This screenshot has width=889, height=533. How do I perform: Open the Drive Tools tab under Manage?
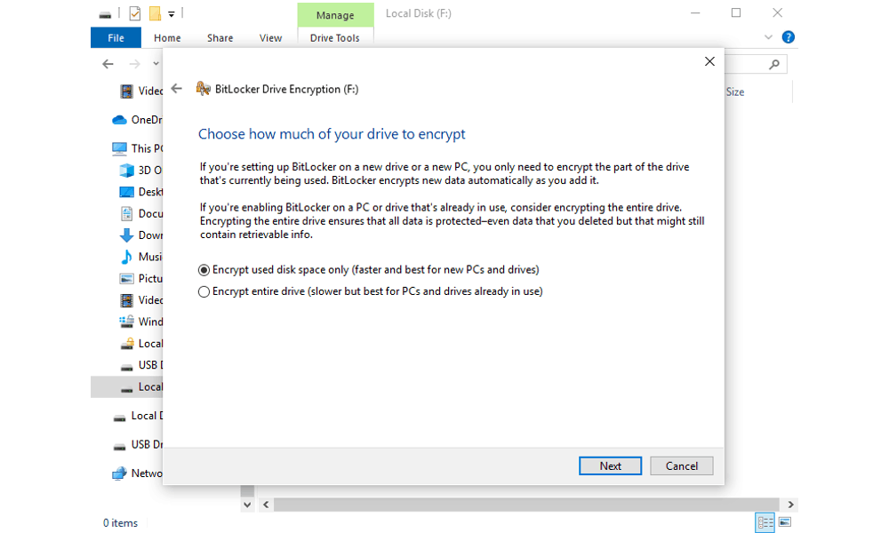[x=334, y=37]
